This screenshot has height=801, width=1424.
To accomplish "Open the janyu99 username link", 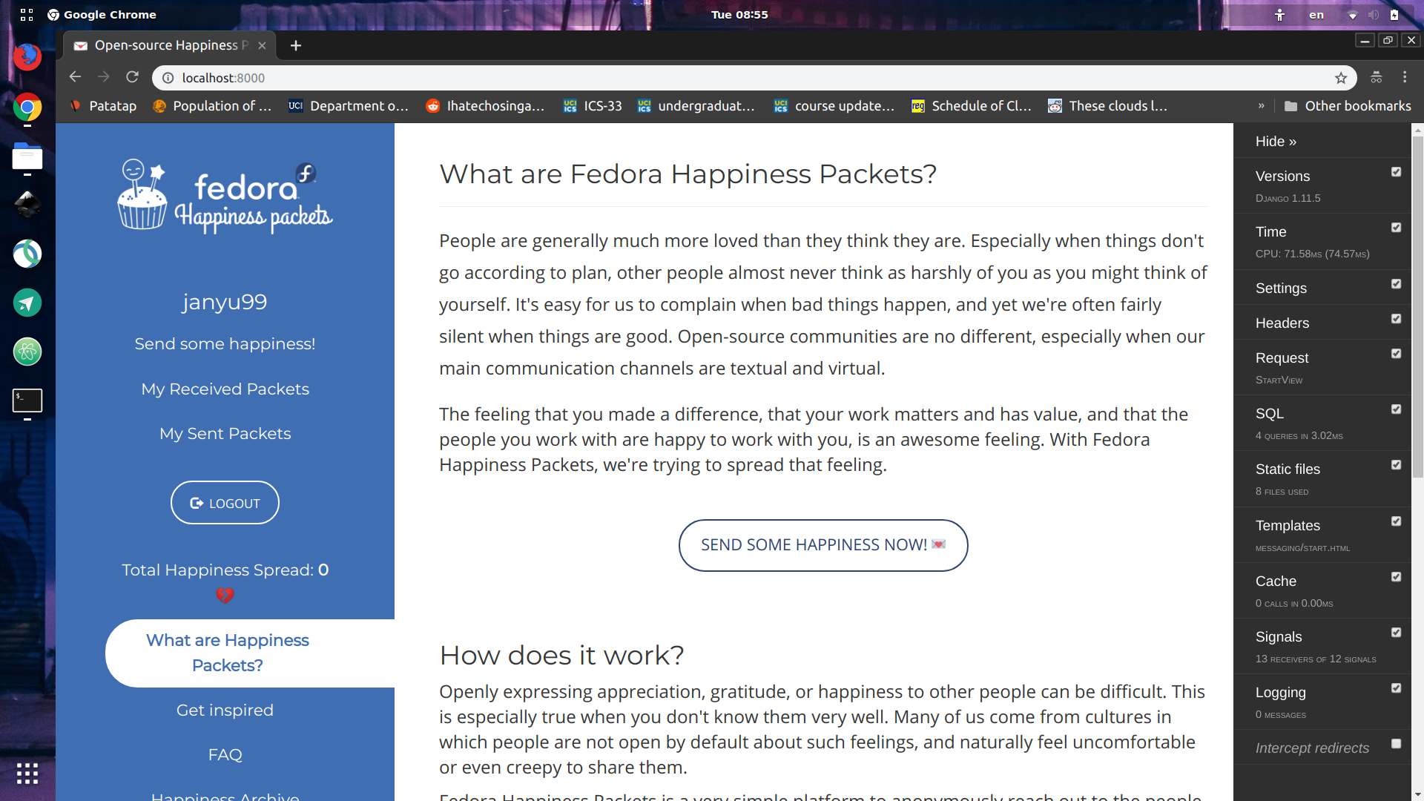I will (x=225, y=302).
